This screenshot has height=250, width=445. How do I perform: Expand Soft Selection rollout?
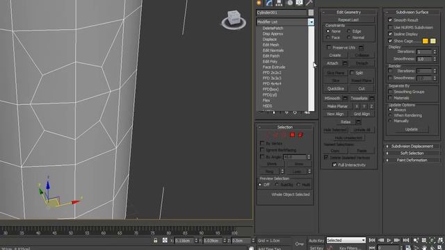(412, 153)
